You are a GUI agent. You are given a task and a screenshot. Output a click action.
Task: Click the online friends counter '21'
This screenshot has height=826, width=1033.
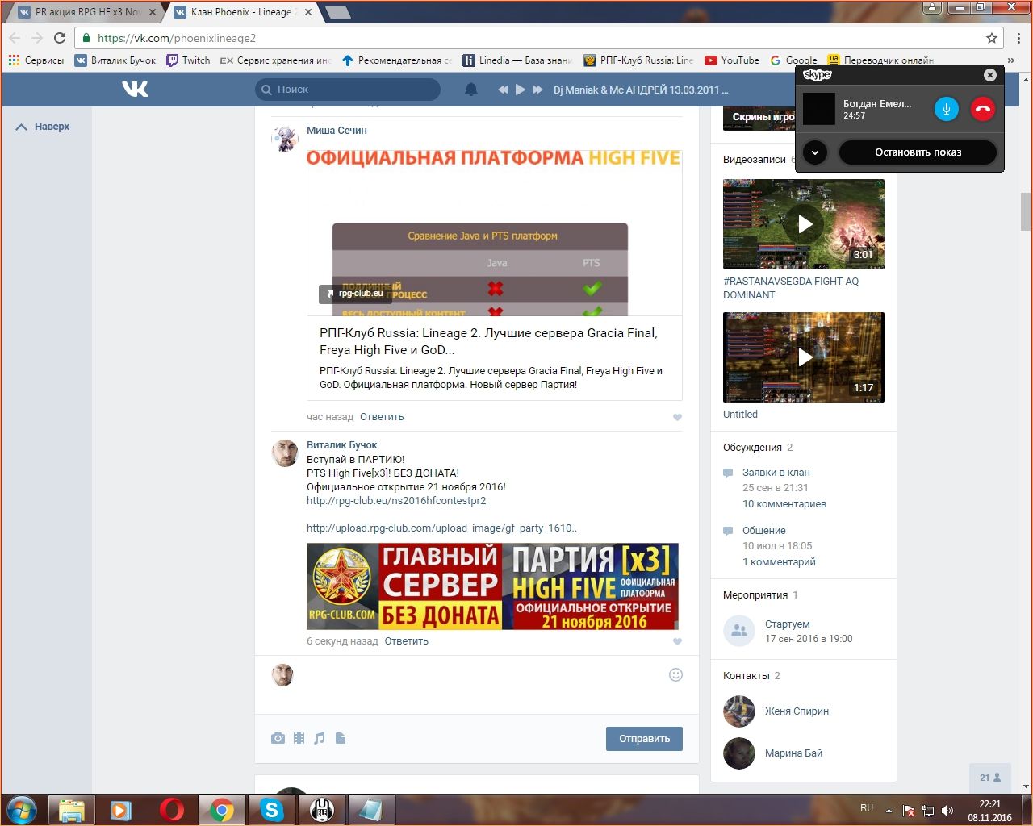tap(990, 778)
